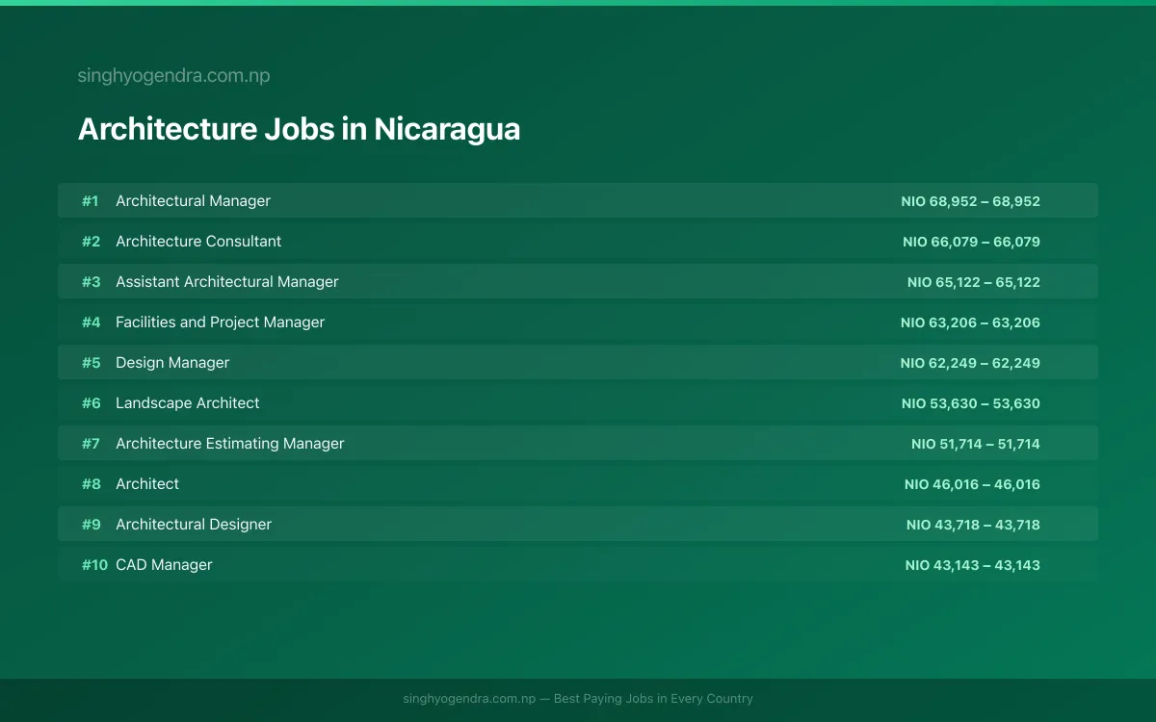Click rank #9 label
Viewport: 1156px width, 722px height.
pyautogui.click(x=91, y=525)
